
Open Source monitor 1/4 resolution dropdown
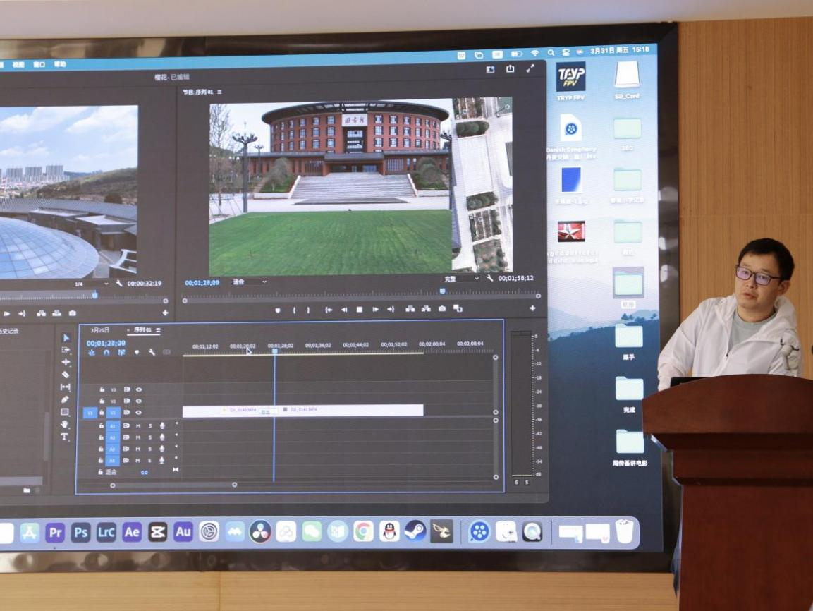click(92, 284)
